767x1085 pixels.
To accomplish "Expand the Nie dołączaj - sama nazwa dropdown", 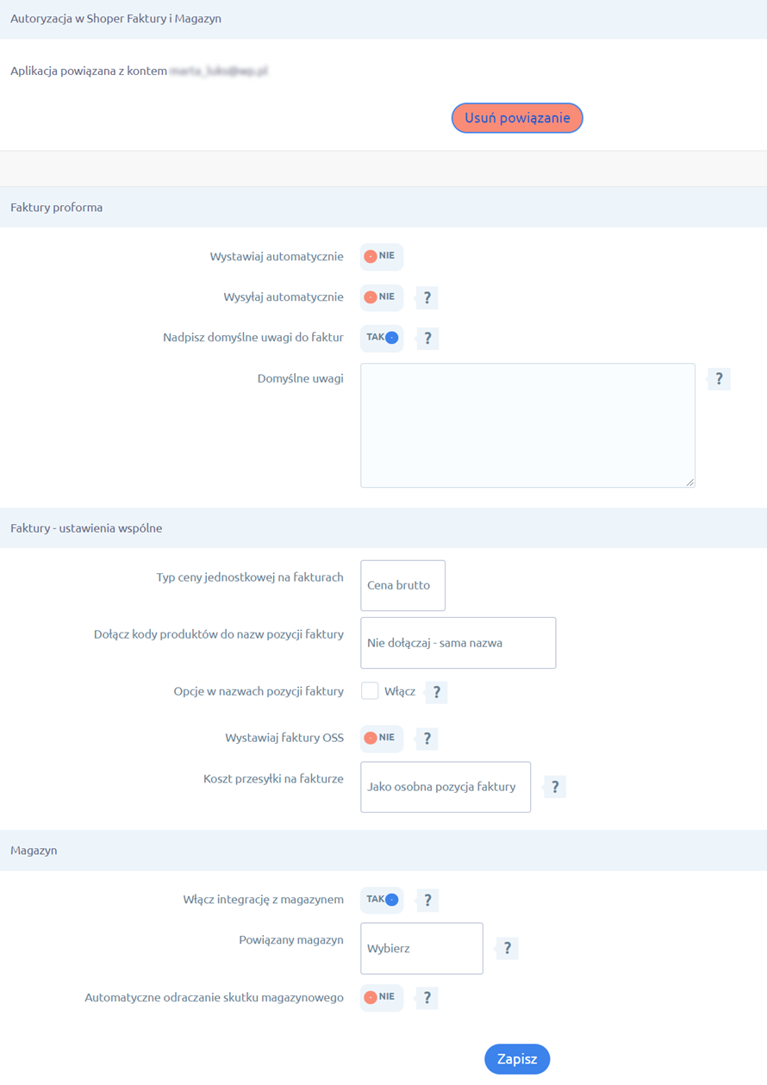I will 458,643.
